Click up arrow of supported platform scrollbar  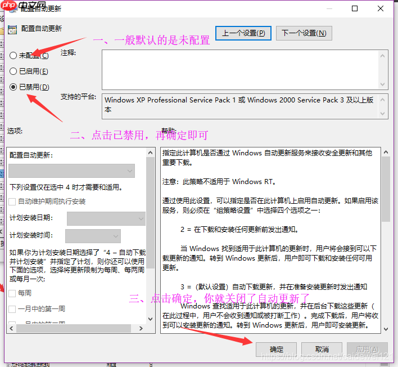(383, 100)
